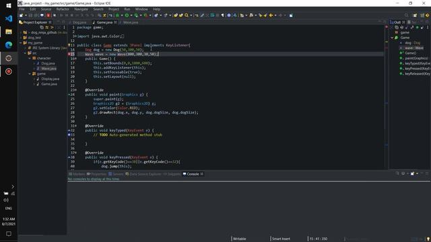The height and width of the screenshot is (242, 431).
Task: Toggle Hide Non-Public Members green dot in Outline
Action: (x=418, y=28)
